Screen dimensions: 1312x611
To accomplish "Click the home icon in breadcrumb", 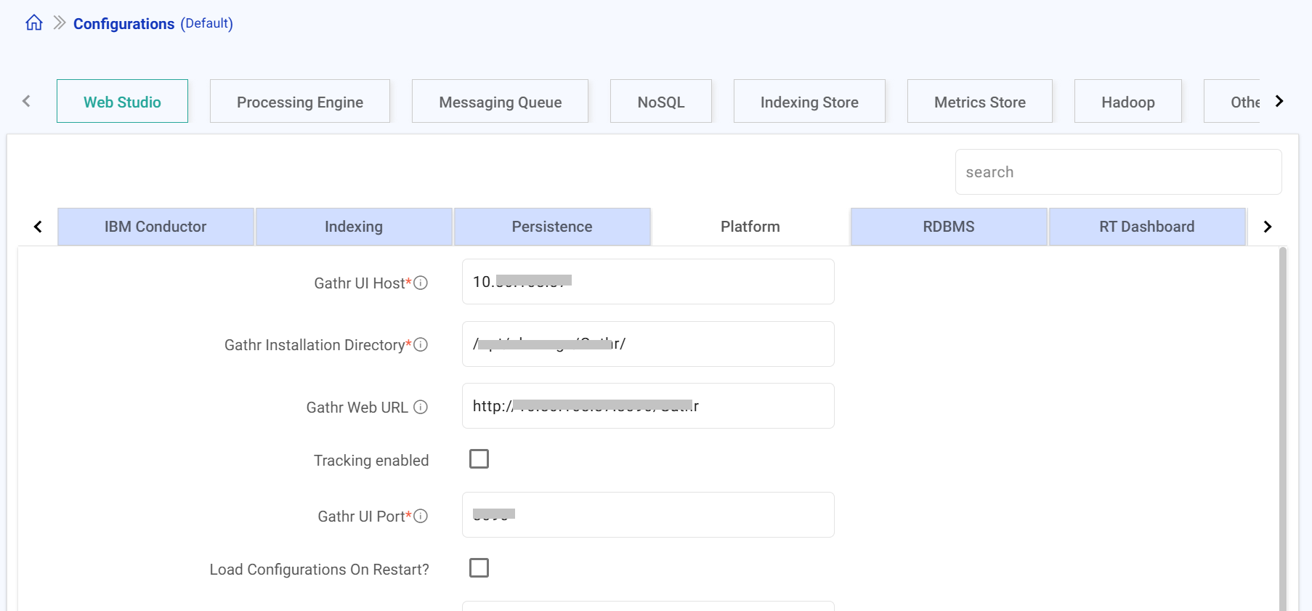I will [x=34, y=23].
